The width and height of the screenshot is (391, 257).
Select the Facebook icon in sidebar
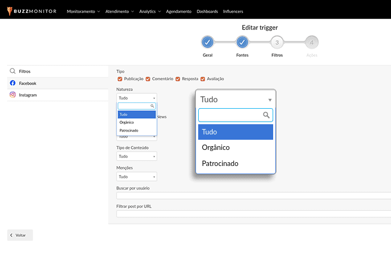pos(12,83)
